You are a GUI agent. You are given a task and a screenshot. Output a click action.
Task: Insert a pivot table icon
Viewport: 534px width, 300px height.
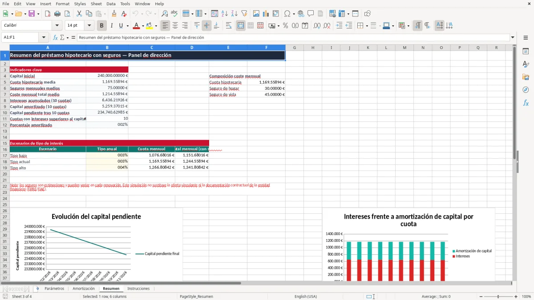[x=276, y=14]
